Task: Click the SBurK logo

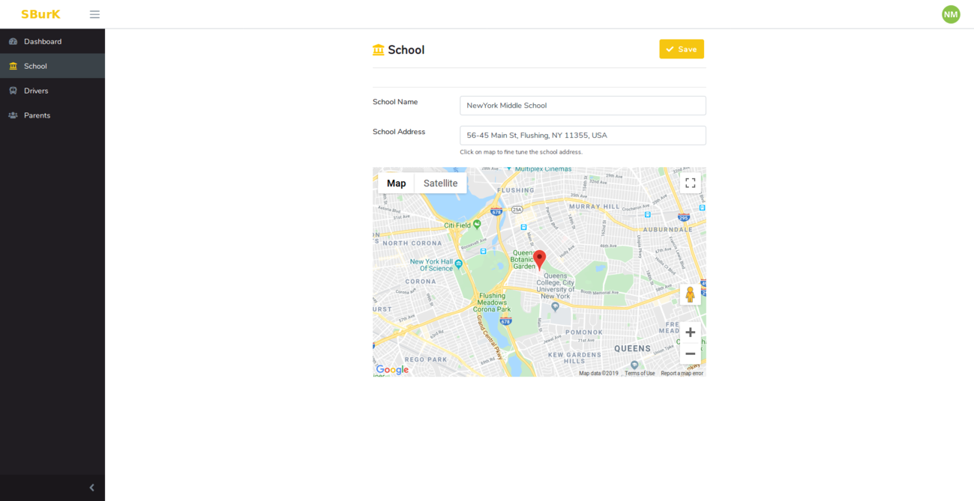Action: coord(40,14)
